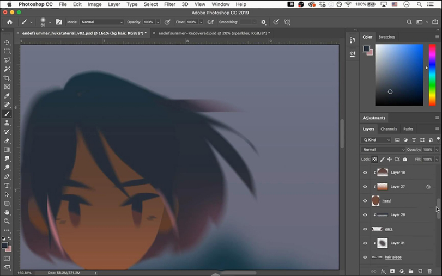442x276 pixels.
Task: Expand the layer Kind filter dropdown
Action: 378,140
